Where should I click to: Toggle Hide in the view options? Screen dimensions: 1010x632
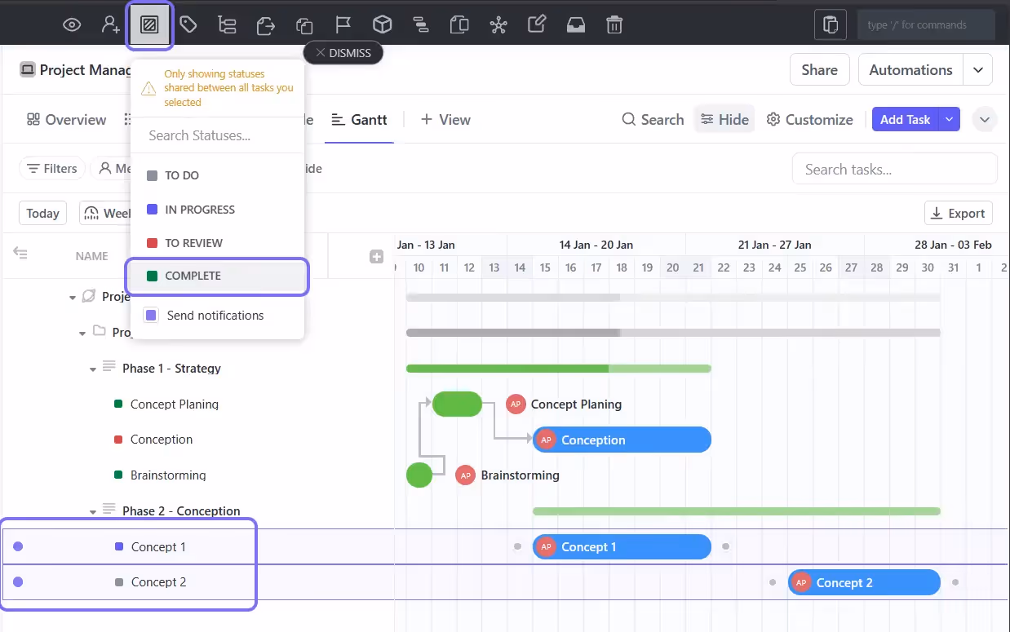(724, 119)
